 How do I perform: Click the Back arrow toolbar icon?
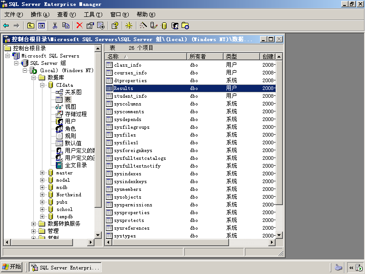(6, 26)
